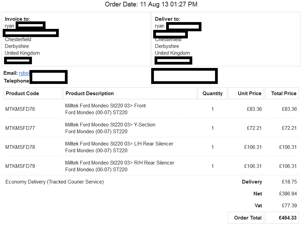Viewport: 301px width, 226px height.
Task: Select the Y-Section product description
Action: [110, 128]
